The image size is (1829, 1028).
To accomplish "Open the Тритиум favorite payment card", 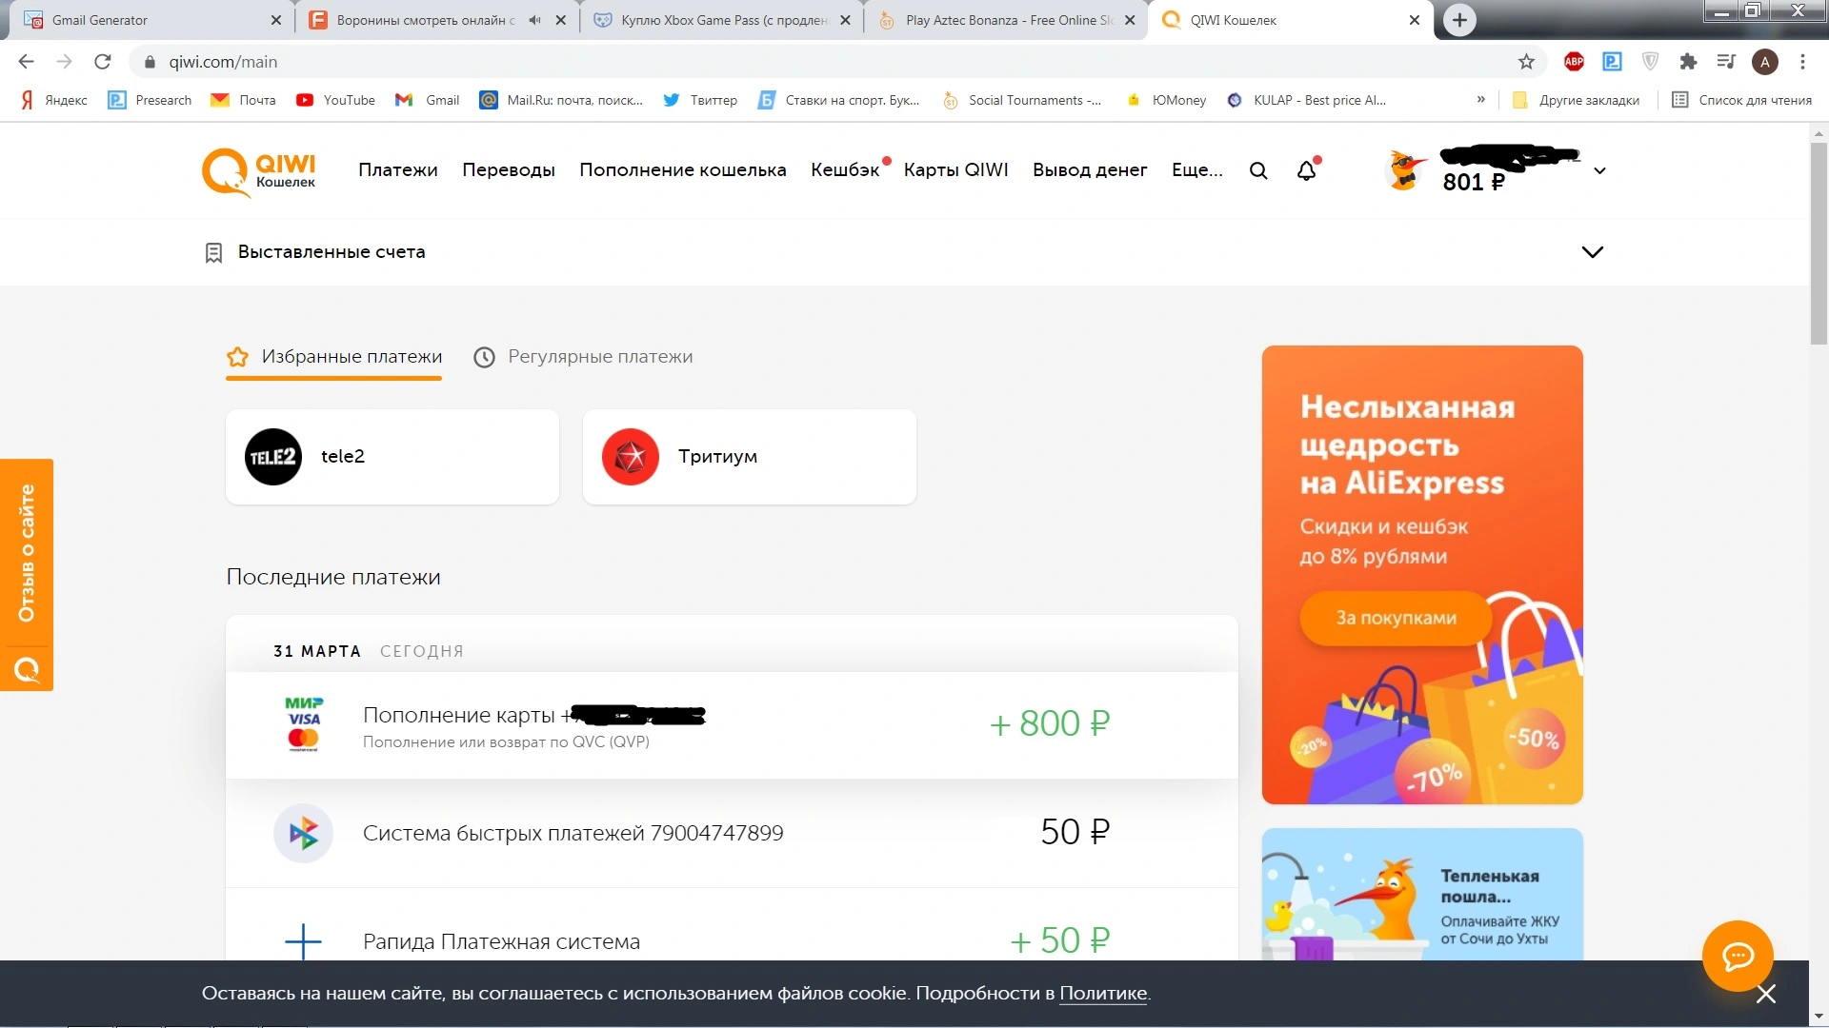I will 750,457.
